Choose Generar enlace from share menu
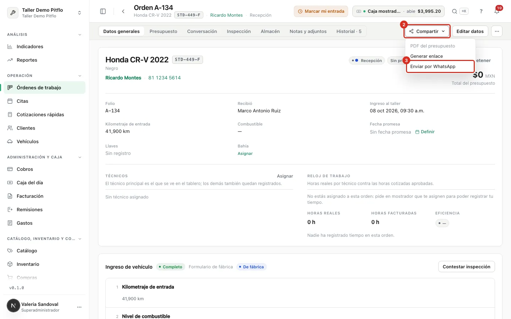 [x=440, y=56]
